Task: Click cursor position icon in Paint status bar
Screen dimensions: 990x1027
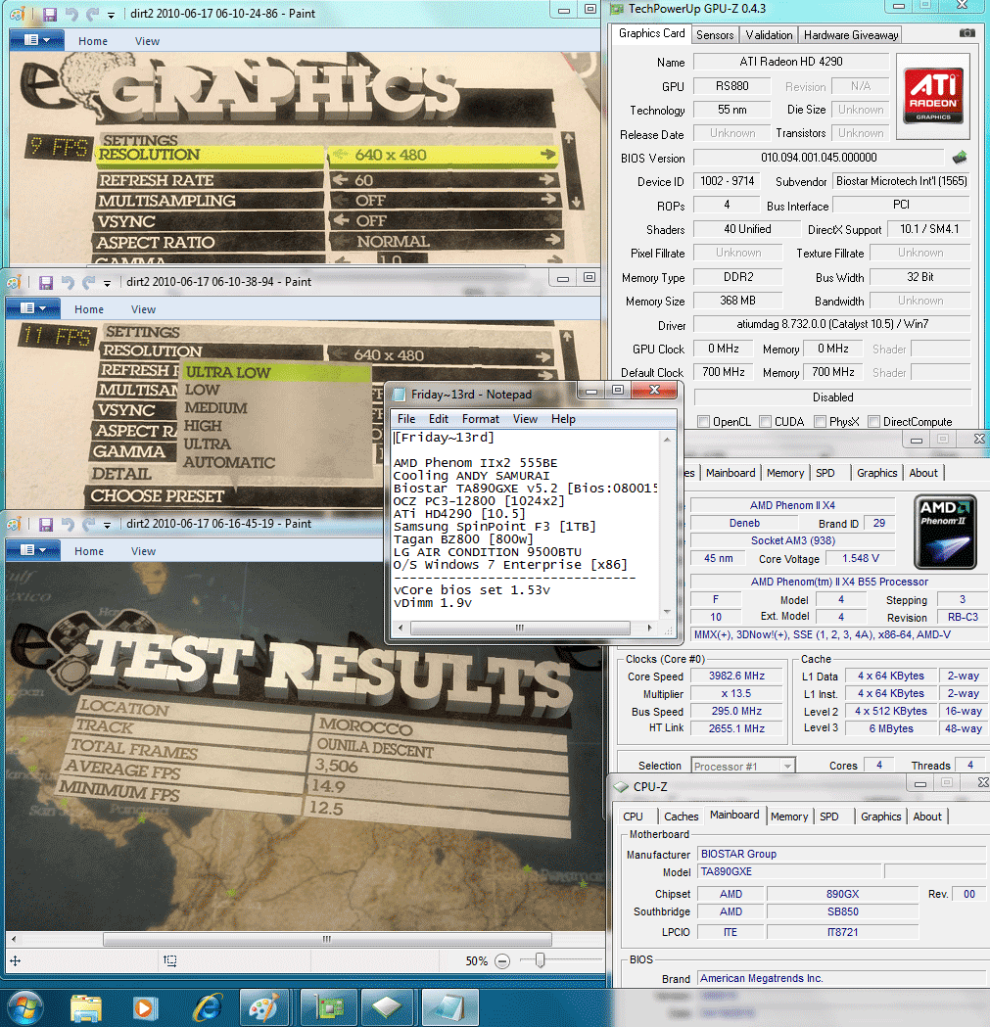Action: click(15, 960)
